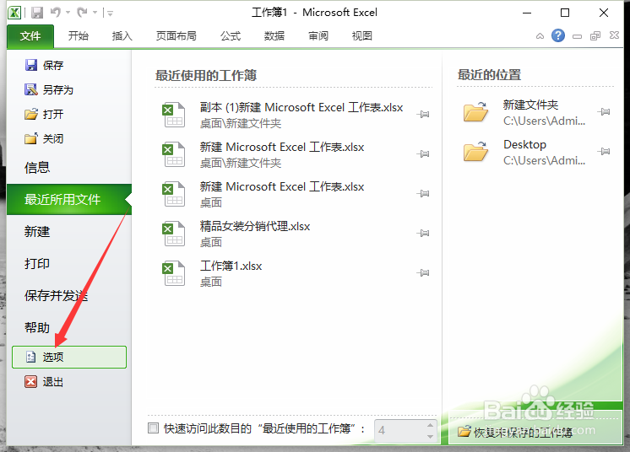Pin 副本 (1)新建 workbook to list
Screen dimensions: 630x452
coord(423,115)
